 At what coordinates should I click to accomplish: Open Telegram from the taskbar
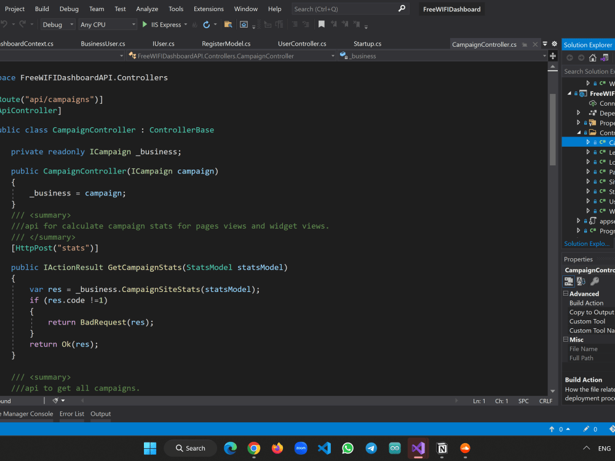coord(371,448)
